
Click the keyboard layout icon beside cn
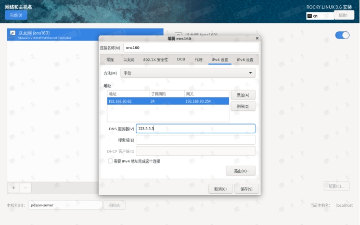310,16
